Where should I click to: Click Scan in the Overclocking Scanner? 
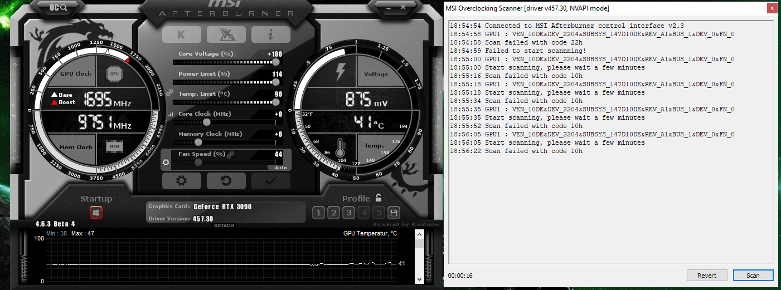[753, 275]
